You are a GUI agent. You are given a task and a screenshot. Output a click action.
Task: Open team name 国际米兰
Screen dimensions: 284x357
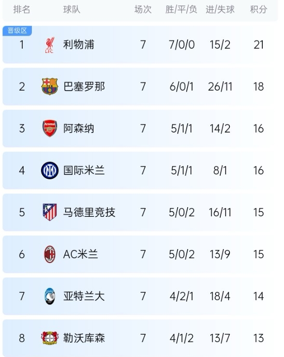(84, 170)
